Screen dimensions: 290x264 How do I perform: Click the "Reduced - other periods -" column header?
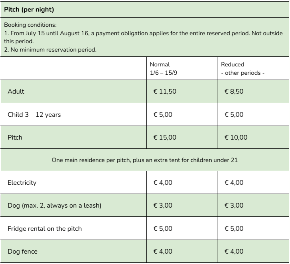click(242, 68)
